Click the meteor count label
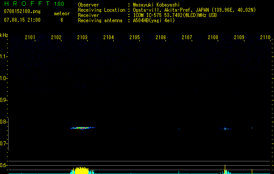274x174 pixels. (x=62, y=13)
